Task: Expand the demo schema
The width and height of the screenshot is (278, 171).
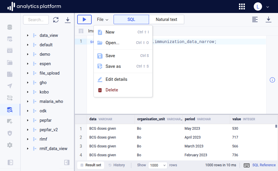Action: [28, 54]
